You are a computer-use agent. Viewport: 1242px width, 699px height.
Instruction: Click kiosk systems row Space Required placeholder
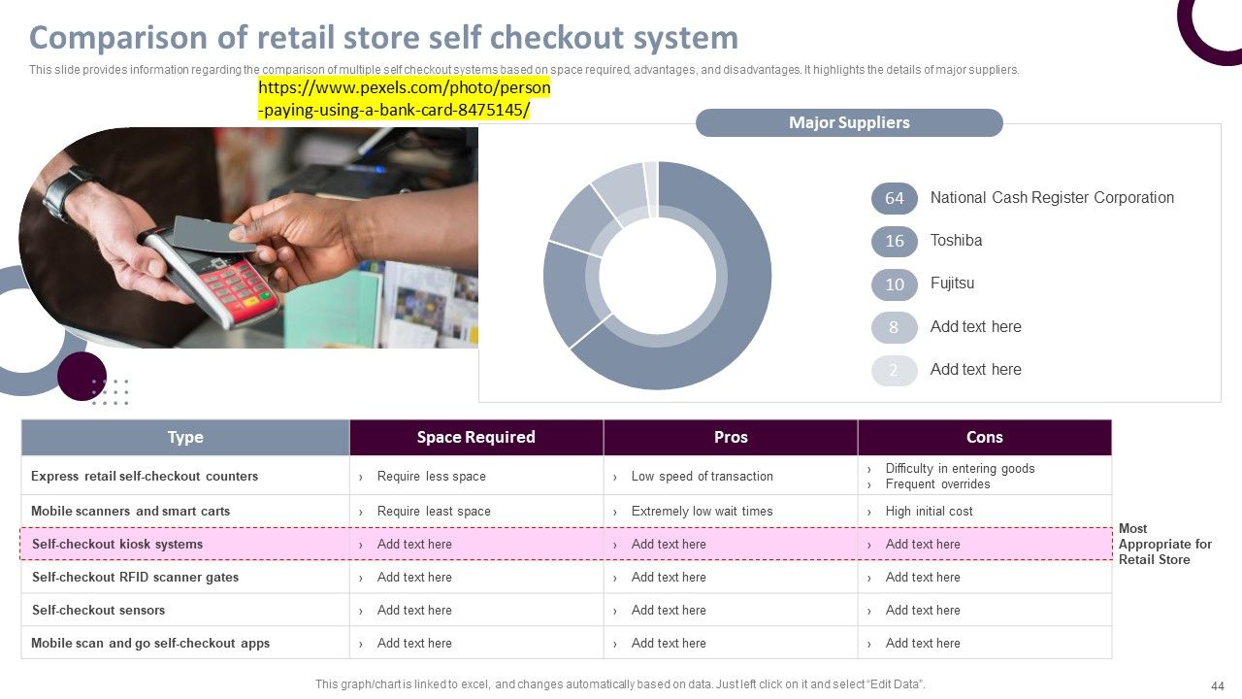click(414, 545)
